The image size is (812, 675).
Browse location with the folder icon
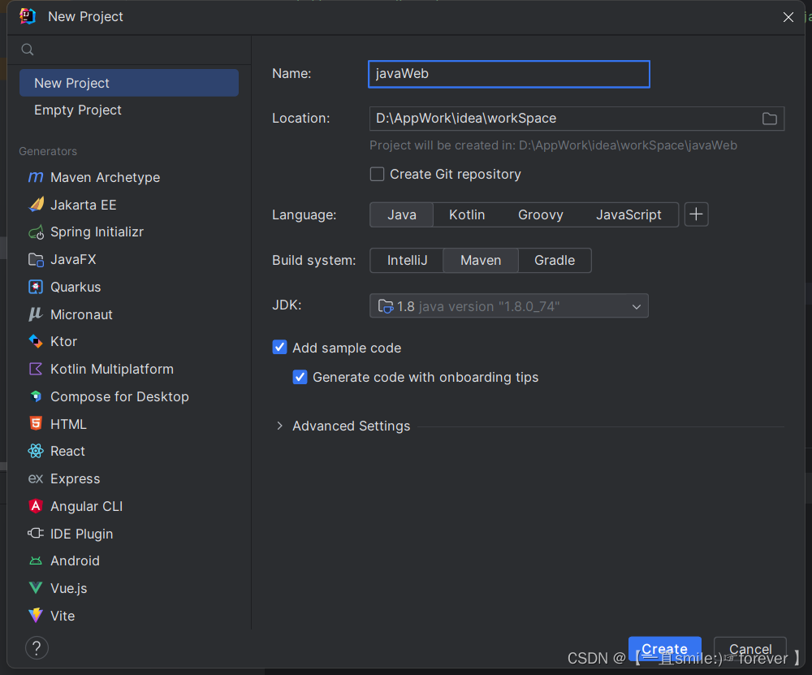pyautogui.click(x=770, y=119)
